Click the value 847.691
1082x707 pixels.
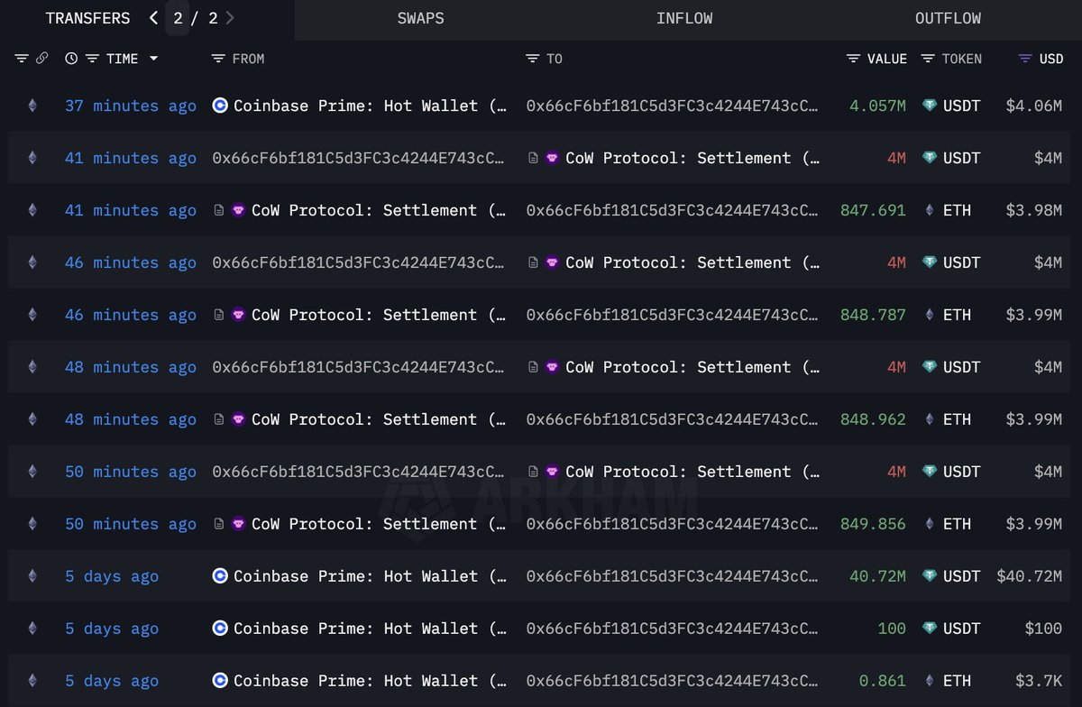873,210
